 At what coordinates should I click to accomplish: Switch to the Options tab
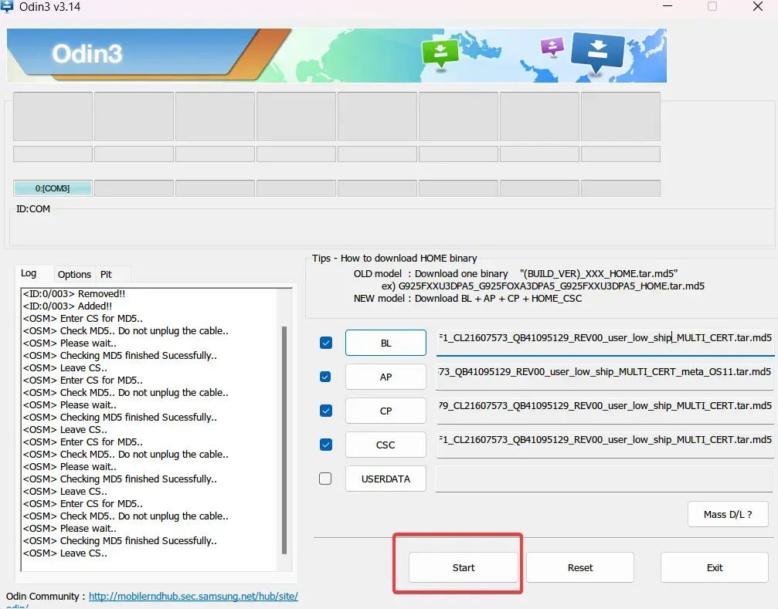[74, 274]
